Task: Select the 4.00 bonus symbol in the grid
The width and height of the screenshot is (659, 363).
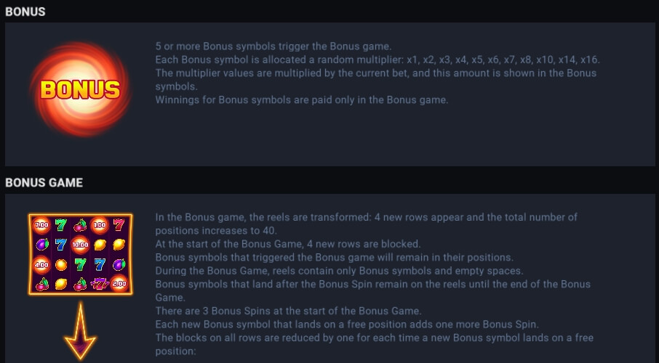Action: click(x=41, y=264)
